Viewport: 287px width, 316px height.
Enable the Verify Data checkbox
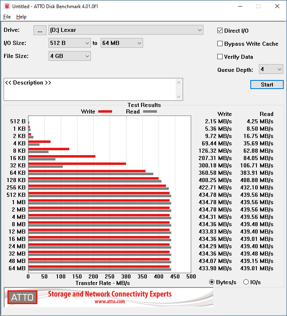pos(220,57)
